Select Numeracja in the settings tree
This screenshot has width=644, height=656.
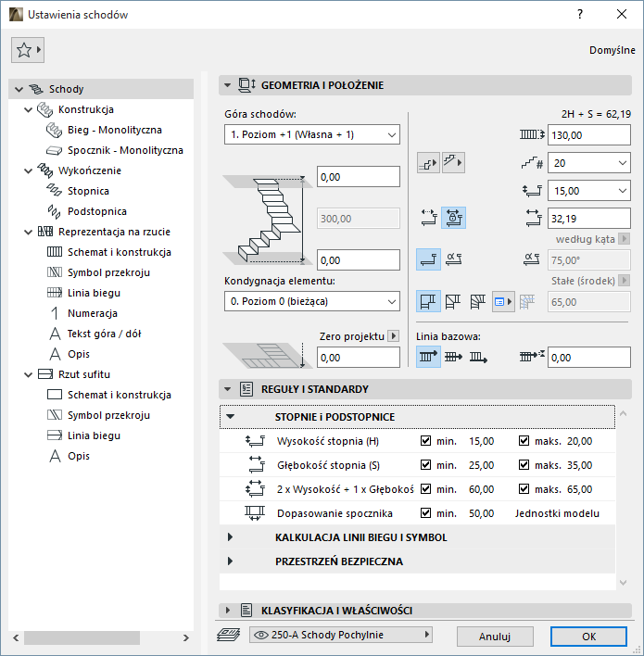click(93, 313)
